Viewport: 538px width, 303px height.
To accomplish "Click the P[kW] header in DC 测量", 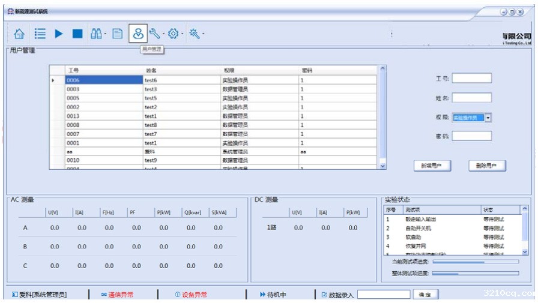I will 353,212.
